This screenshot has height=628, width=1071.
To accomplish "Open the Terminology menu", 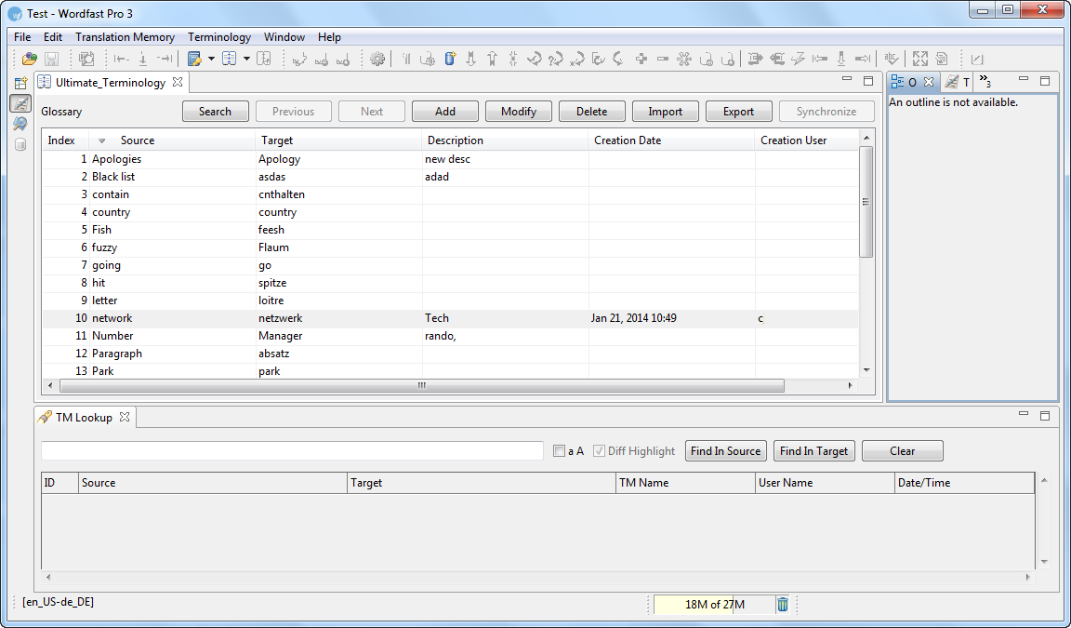I will tap(219, 37).
